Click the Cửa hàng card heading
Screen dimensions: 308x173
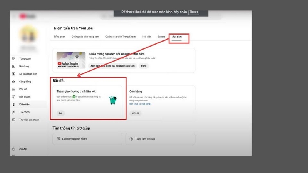pyautogui.click(x=136, y=91)
